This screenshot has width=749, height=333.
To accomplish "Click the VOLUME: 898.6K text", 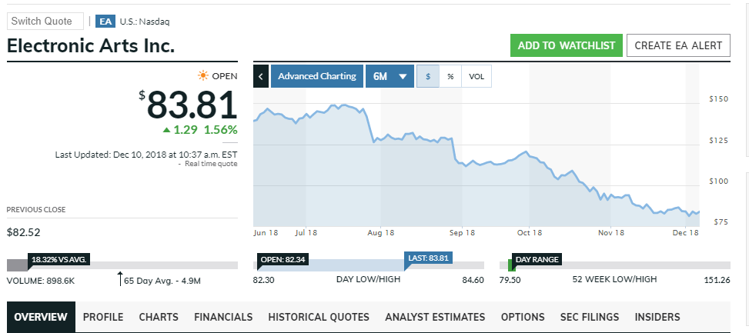I will pos(41,281).
